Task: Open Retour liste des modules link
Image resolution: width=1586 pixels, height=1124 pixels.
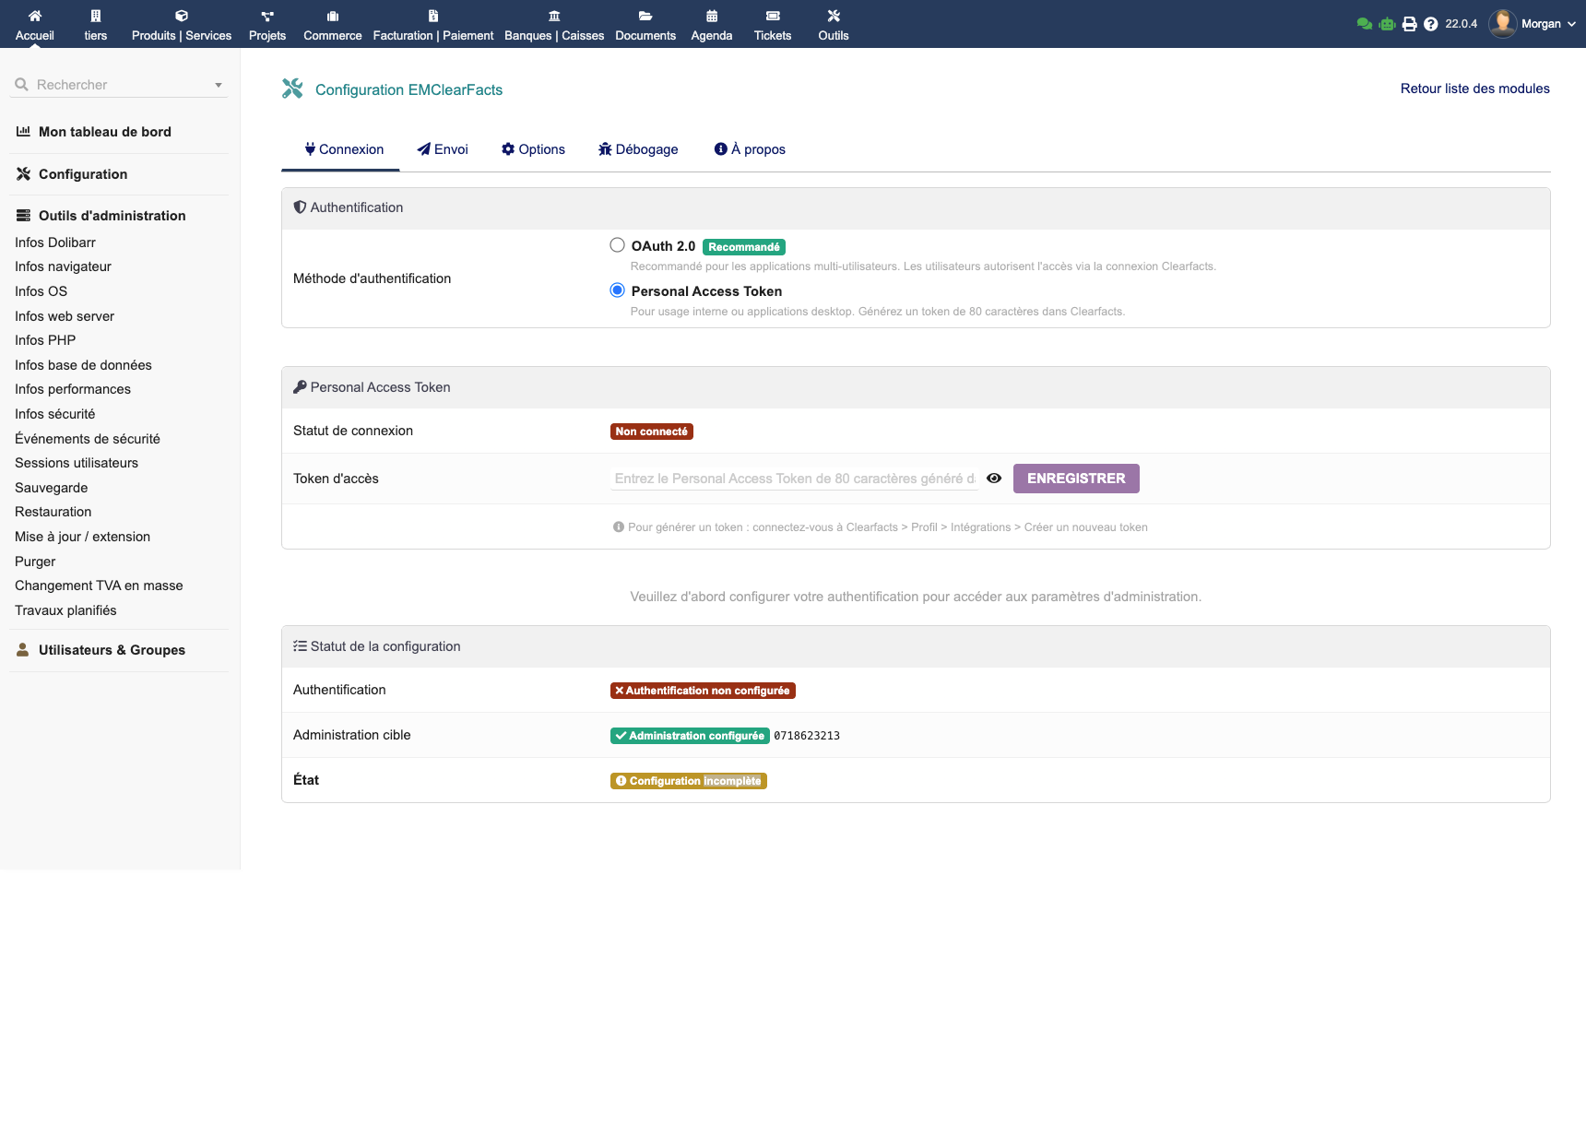Action: [1474, 89]
